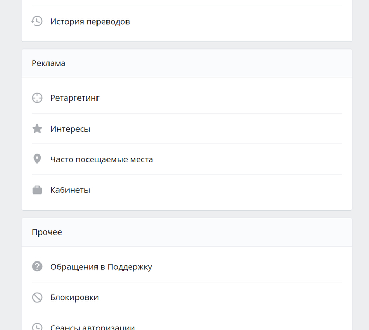Click the Ретаргетинг crosshair icon
This screenshot has height=330, width=369.
pyautogui.click(x=37, y=98)
